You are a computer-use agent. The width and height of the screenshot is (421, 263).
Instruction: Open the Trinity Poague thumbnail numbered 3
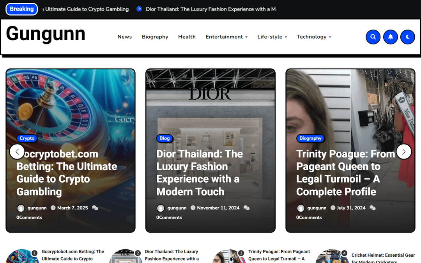(229, 256)
